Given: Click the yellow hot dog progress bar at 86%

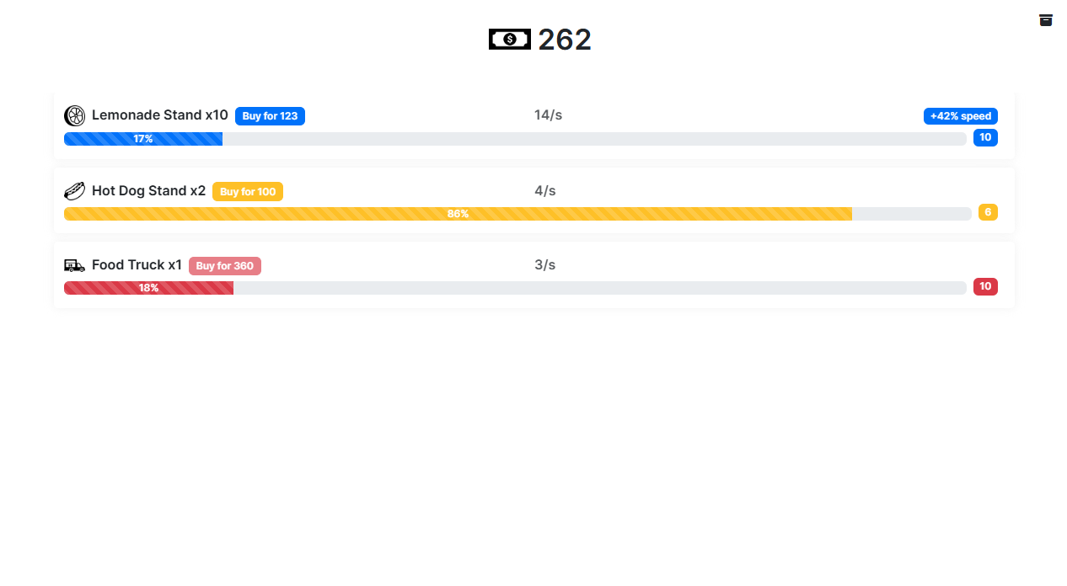Looking at the screenshot, I should click(x=517, y=214).
